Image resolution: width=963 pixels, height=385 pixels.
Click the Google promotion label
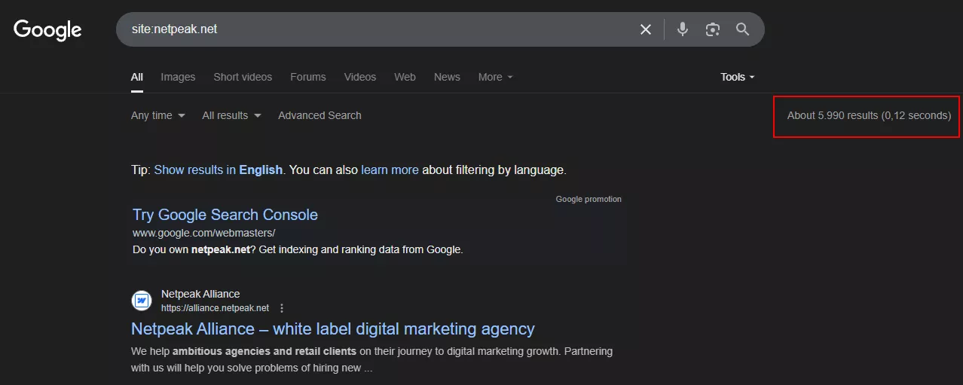pyautogui.click(x=588, y=199)
